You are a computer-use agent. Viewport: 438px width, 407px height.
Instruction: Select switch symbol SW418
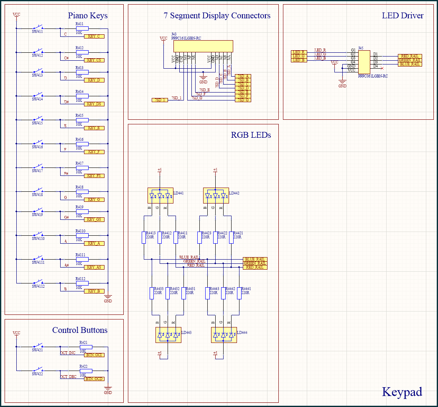[x=38, y=190]
